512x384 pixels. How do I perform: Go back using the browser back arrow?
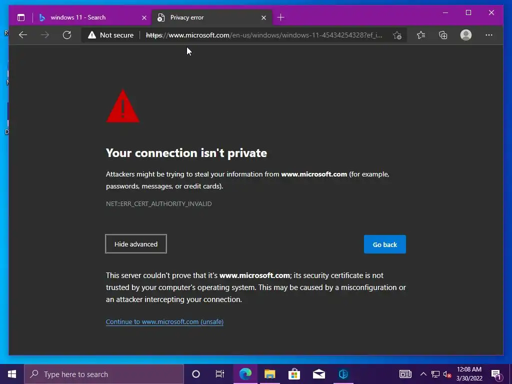point(23,35)
